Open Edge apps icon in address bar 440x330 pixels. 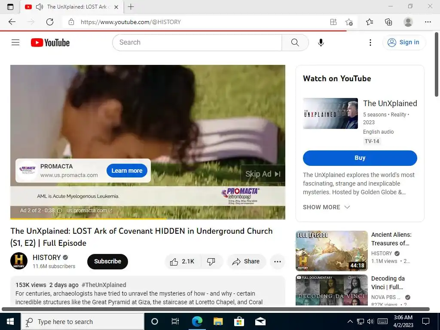pyautogui.click(x=333, y=22)
